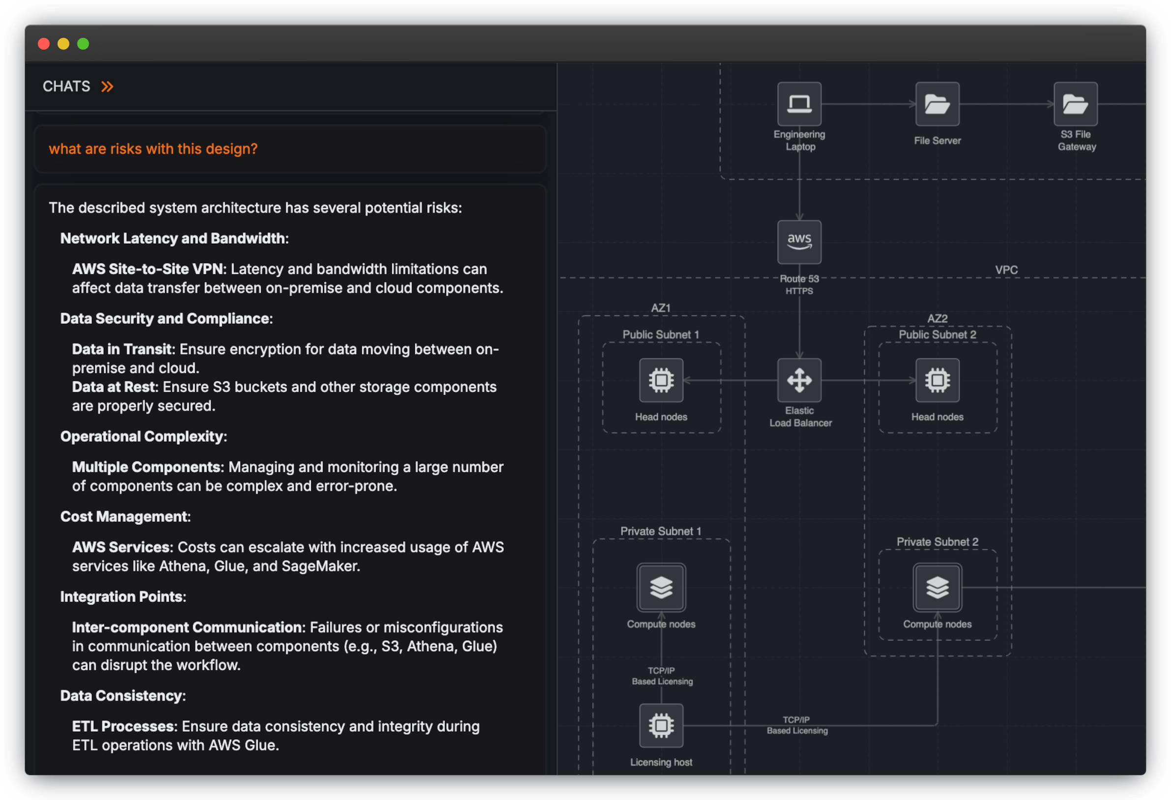Click the Engineering Laptop node icon
Screen dimensions: 1171x800
click(799, 104)
